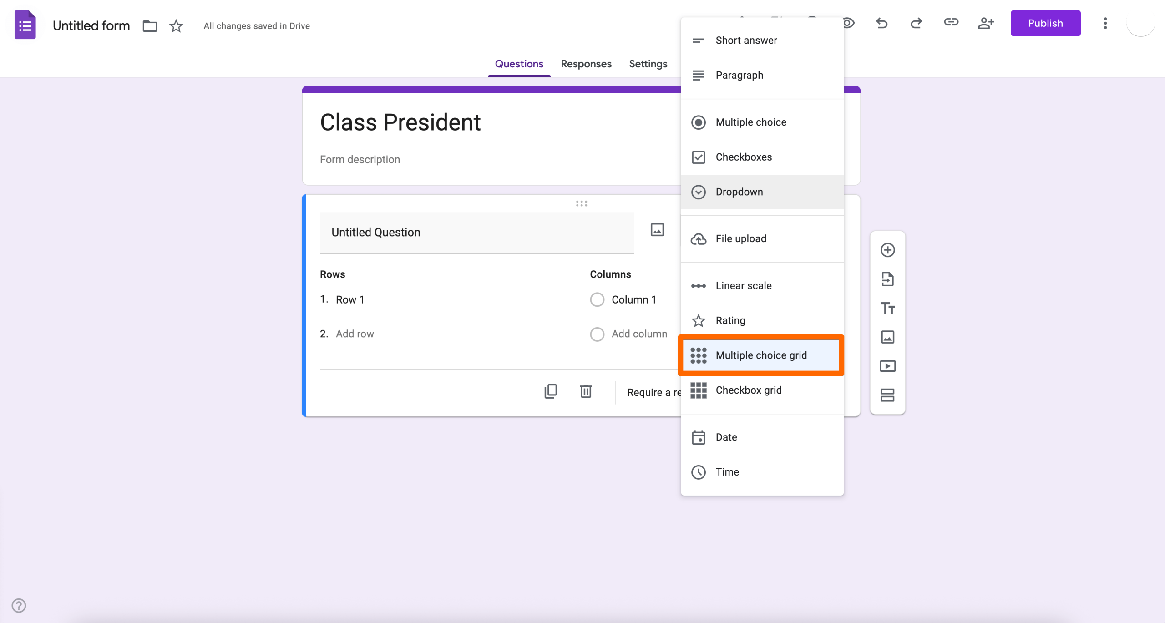1165x623 pixels.
Task: Click the Publish button
Action: point(1045,23)
